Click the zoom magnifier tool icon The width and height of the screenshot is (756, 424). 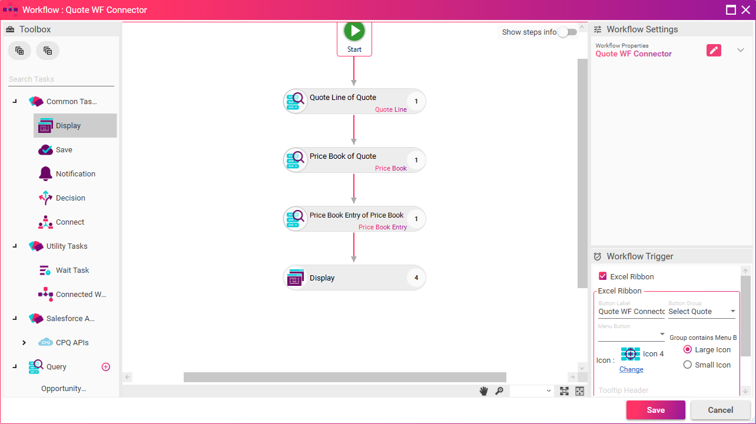[x=499, y=391]
